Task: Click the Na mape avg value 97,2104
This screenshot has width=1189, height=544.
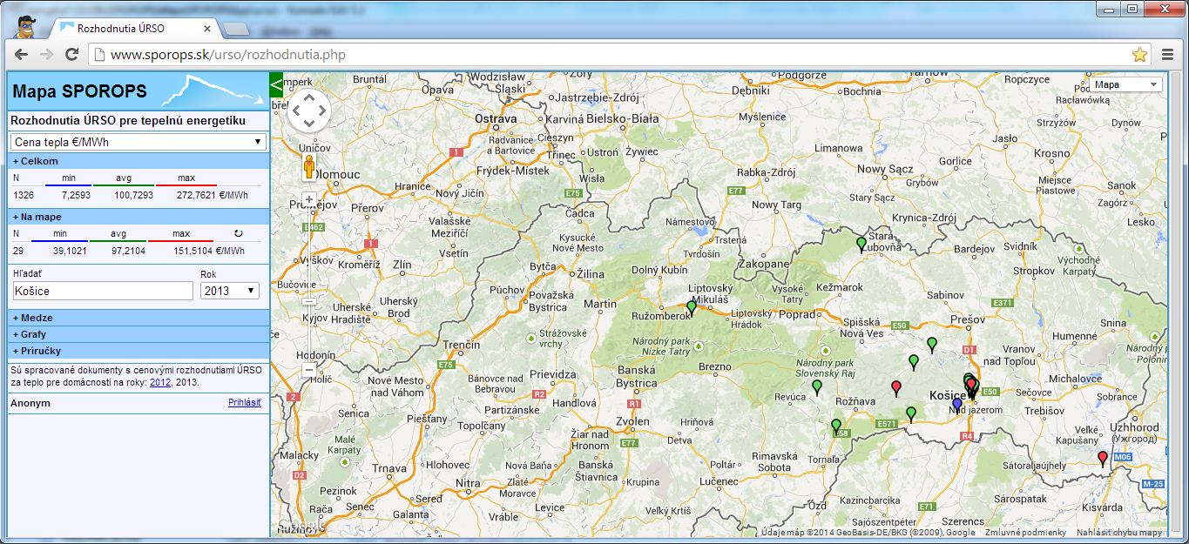Action: point(129,250)
